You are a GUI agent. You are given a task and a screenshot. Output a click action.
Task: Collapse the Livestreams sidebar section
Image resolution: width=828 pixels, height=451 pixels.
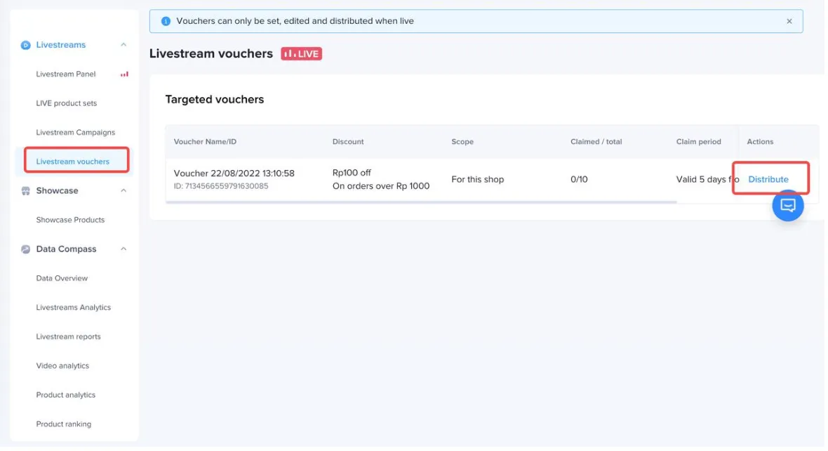click(124, 45)
